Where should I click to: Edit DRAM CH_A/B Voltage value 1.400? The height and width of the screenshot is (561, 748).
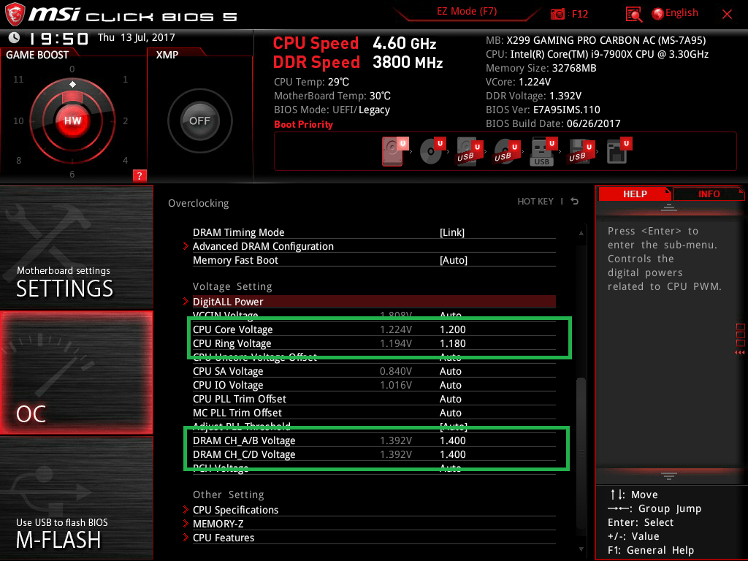click(x=453, y=440)
